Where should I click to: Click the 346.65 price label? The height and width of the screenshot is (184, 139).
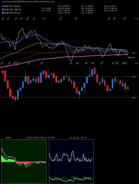pos(131,58)
